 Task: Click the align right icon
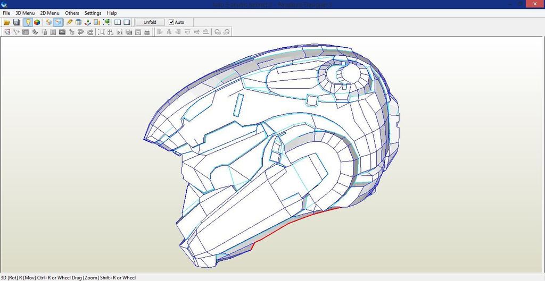[x=178, y=32]
